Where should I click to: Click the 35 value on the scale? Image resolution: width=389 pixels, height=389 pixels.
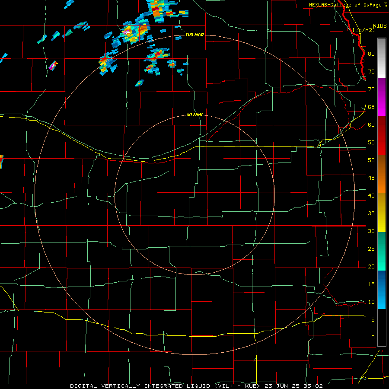[371, 214]
